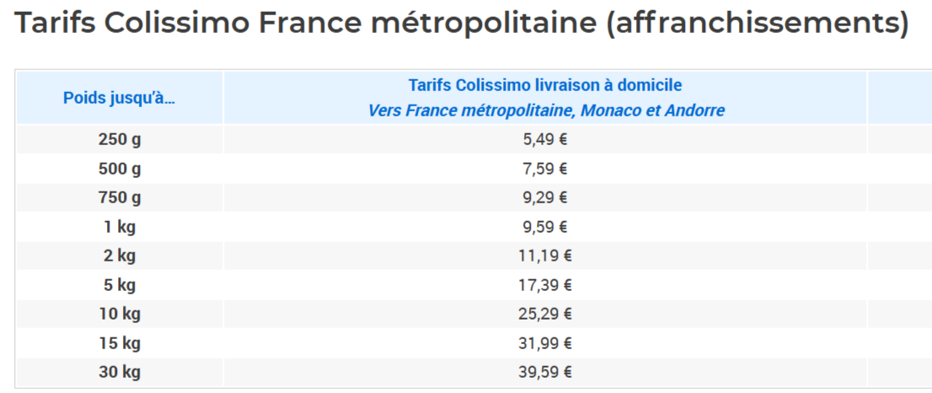This screenshot has width=932, height=393.
Task: Click the Tarifs Colissimo France métropolitaine page heading
Action: point(461,24)
